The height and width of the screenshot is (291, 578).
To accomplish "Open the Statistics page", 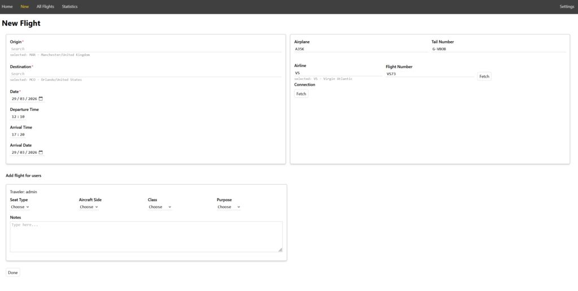I will 69,6.
